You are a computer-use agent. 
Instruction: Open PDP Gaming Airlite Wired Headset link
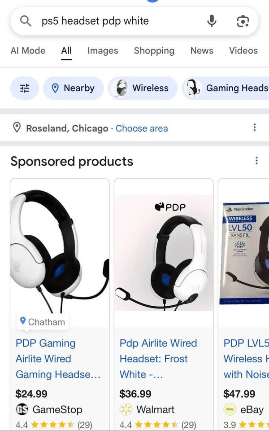point(58,359)
